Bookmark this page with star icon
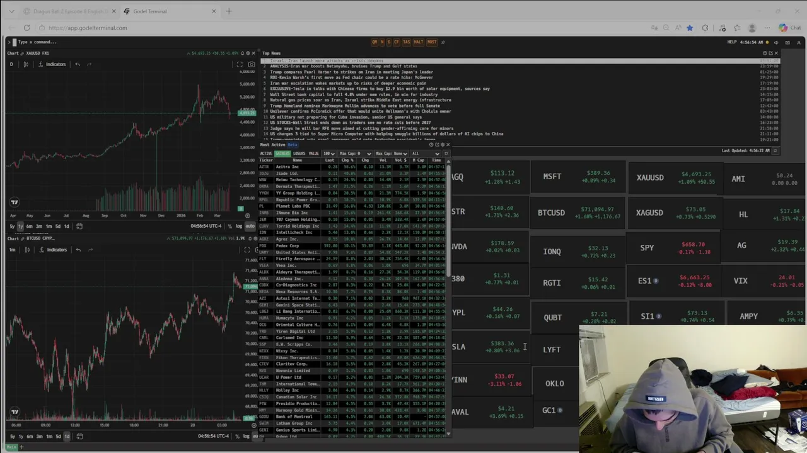Screen dimensions: 807x453 (690, 28)
